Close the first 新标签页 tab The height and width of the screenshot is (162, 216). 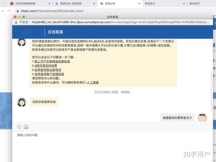(x=184, y=4)
